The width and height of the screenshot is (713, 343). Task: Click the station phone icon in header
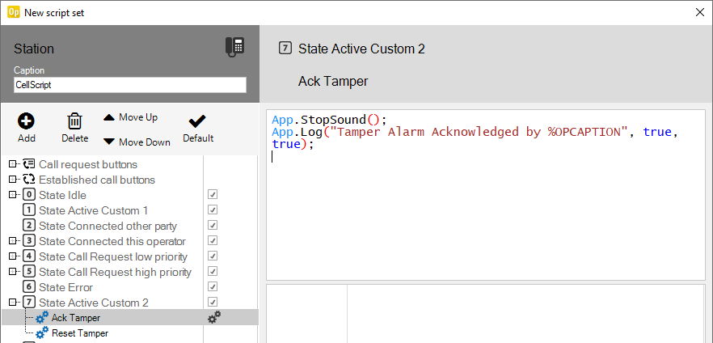234,47
